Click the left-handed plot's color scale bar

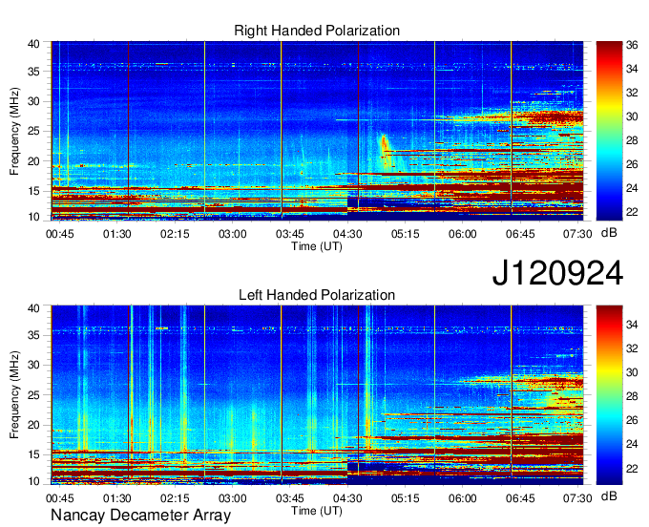609,395
